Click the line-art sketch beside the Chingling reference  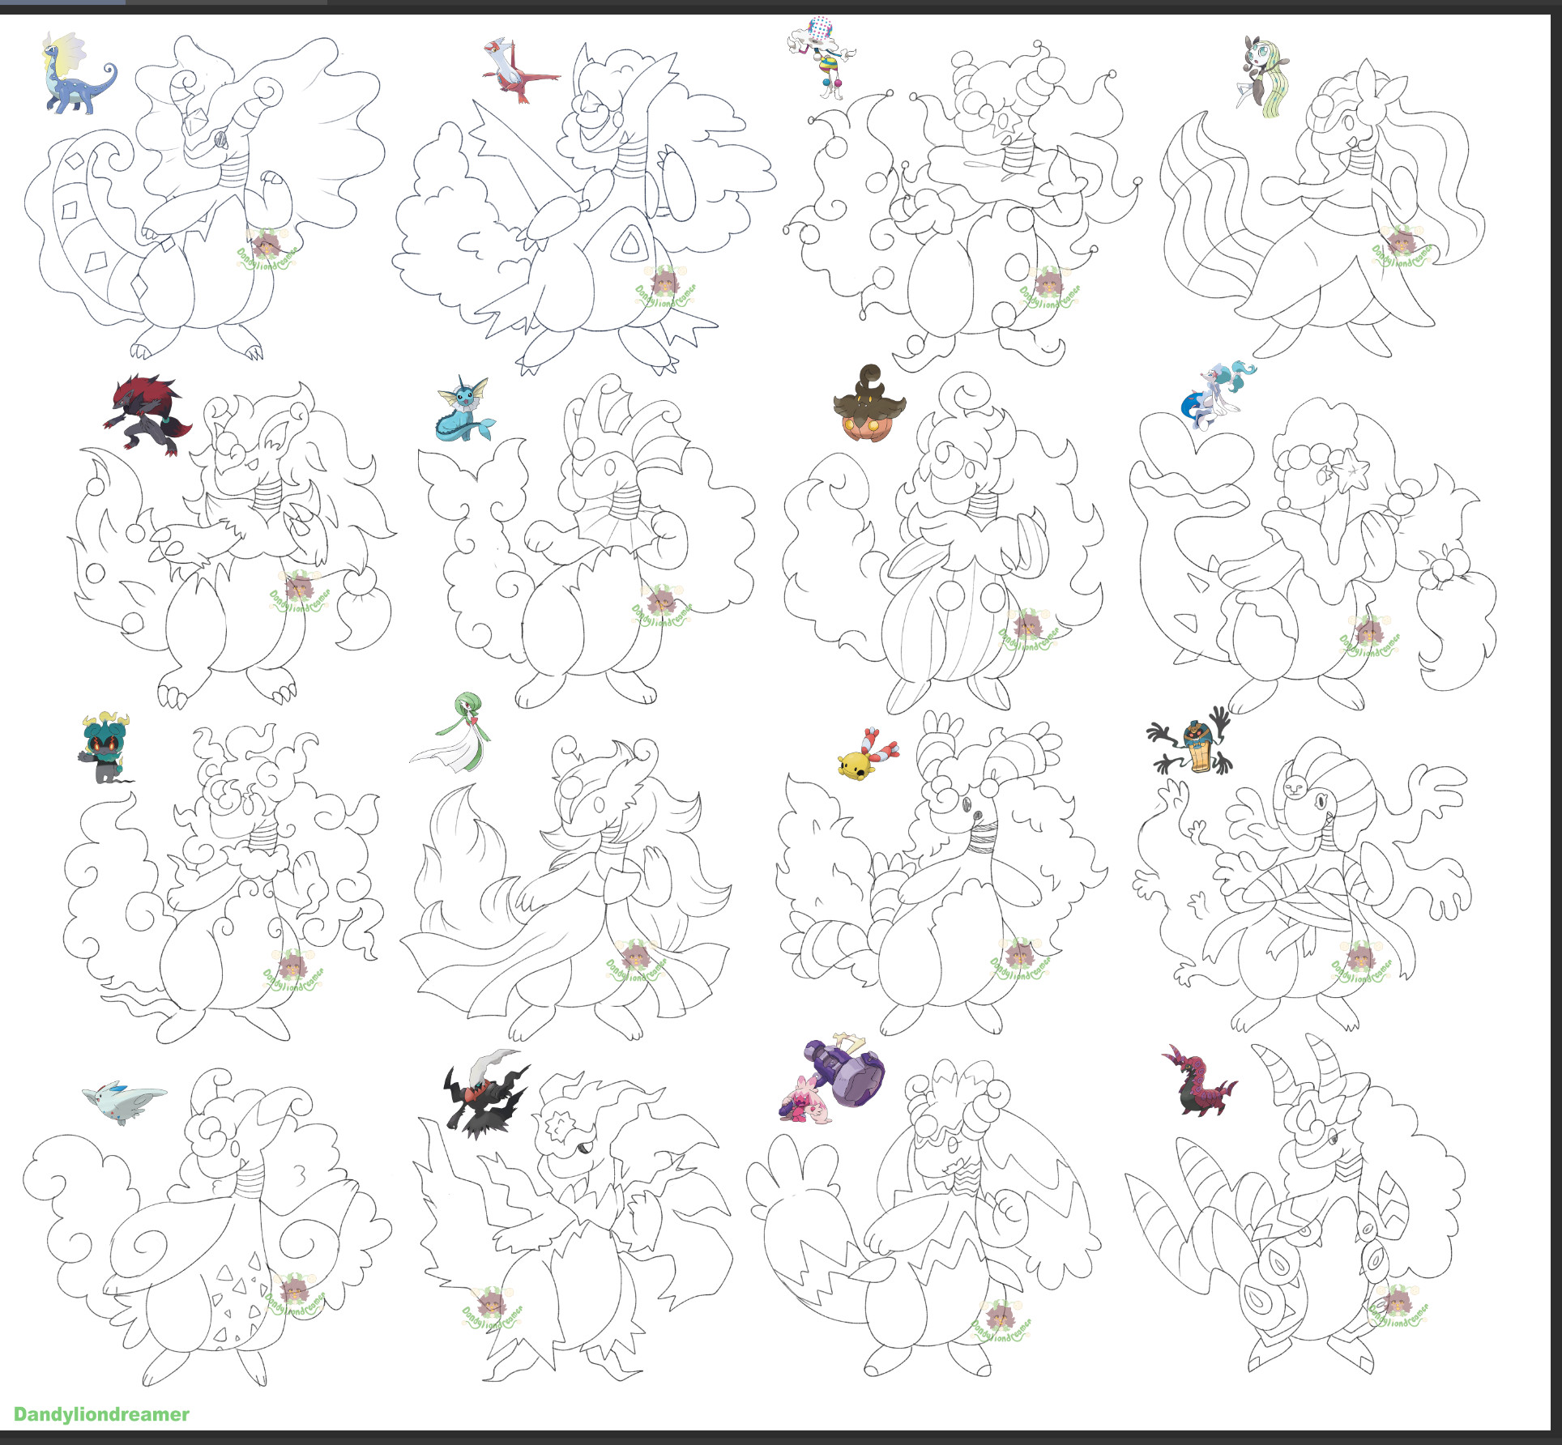click(941, 873)
